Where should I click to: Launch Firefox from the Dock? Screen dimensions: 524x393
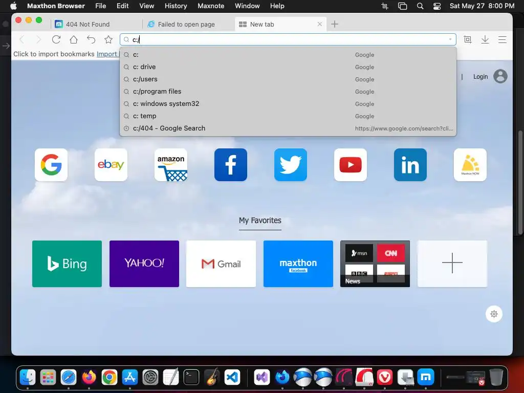(x=89, y=377)
